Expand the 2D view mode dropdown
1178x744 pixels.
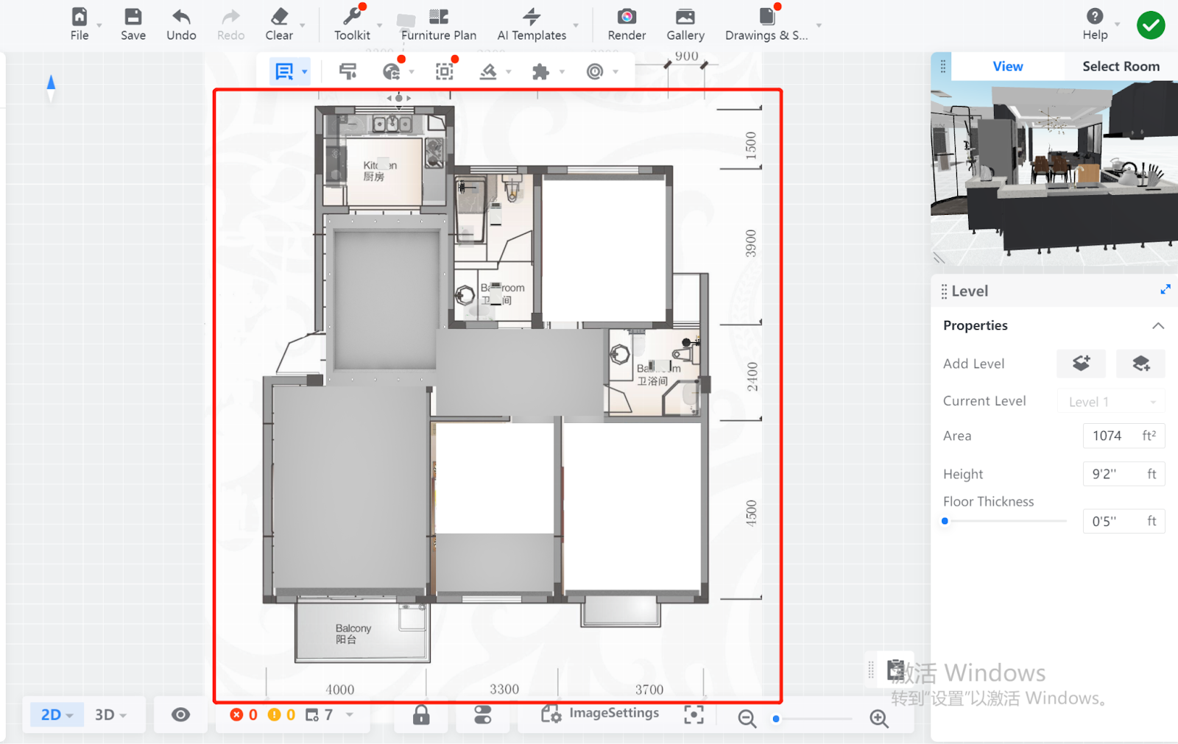57,715
